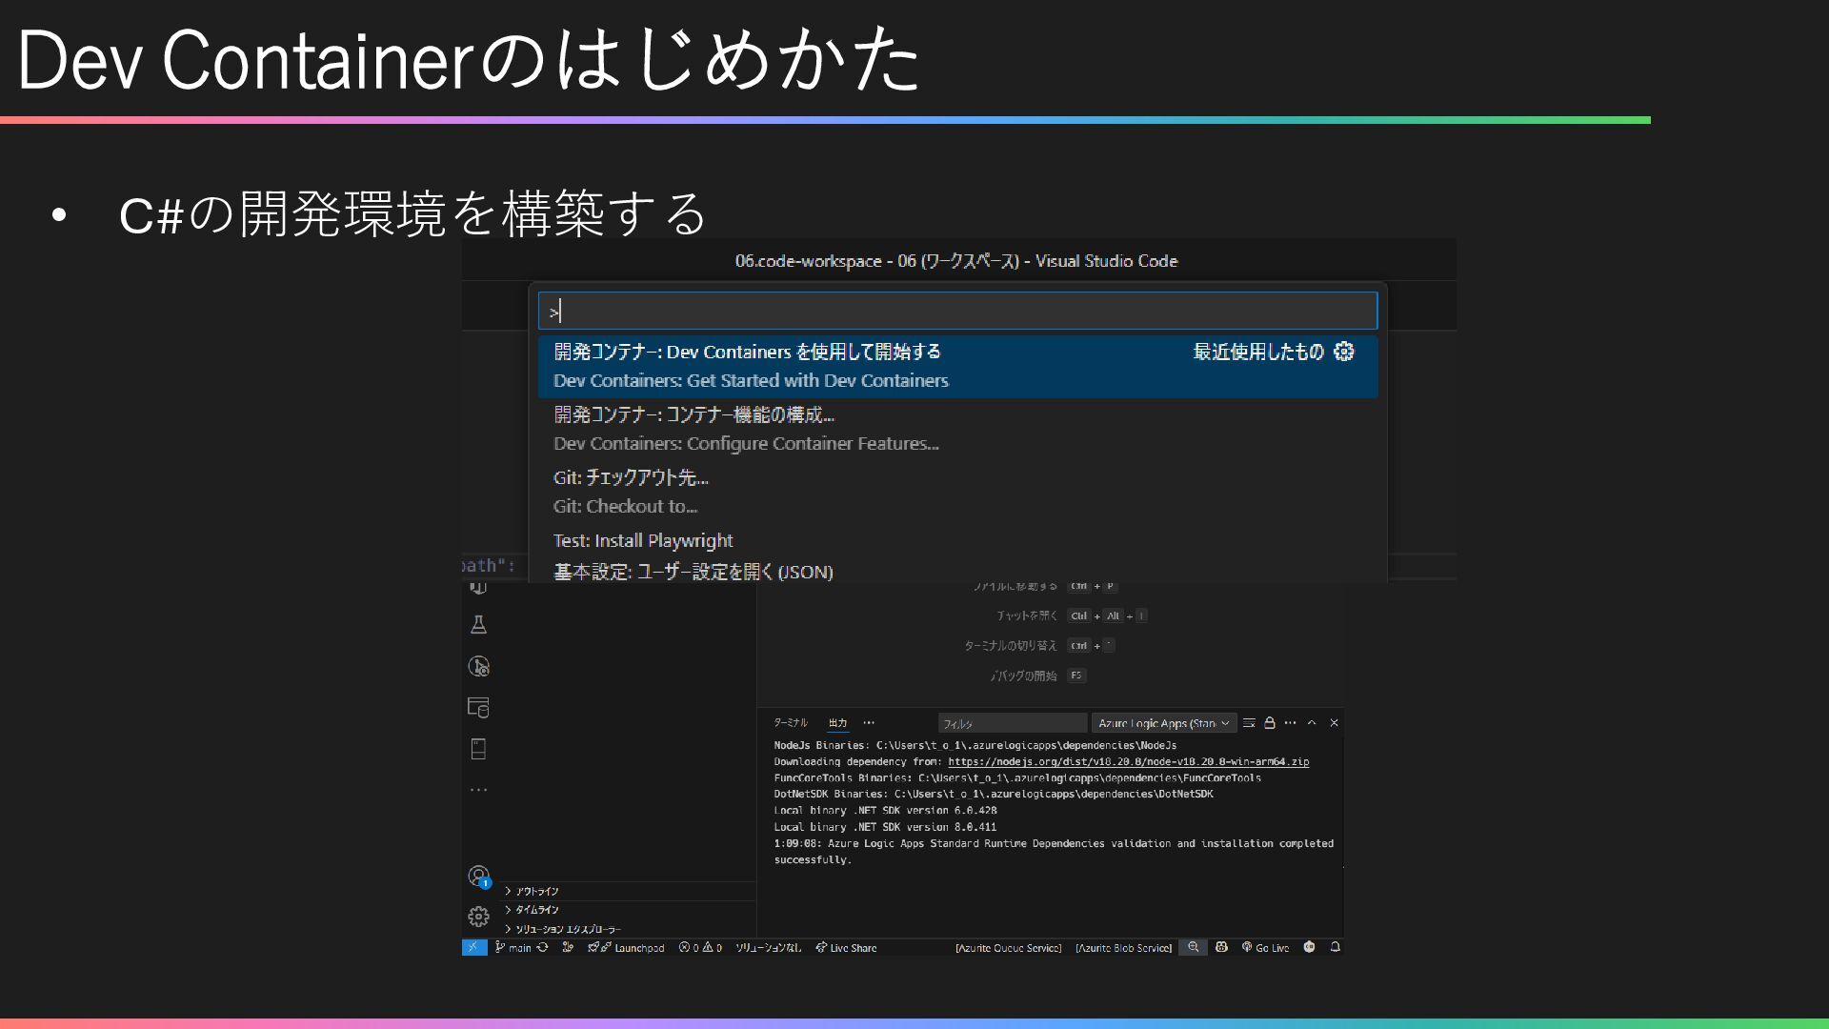Screen dimensions: 1829x1029
Task: Click the command palette input box
Action: [957, 311]
